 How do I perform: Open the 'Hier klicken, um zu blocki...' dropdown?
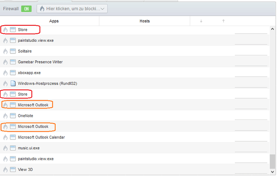click(72, 8)
